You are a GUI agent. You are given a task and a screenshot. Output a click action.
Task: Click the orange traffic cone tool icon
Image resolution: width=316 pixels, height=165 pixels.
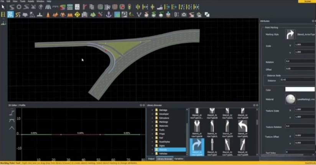(48, 15)
